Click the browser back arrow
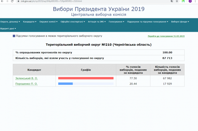The width and height of the screenshot is (198, 131). pos(2,2)
